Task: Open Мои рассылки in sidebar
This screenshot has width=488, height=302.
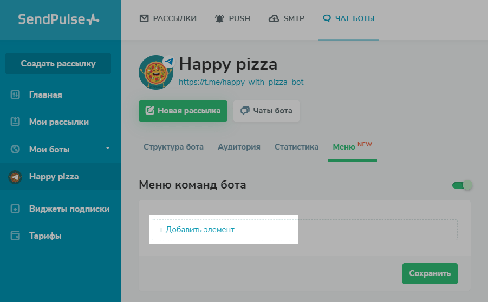Action: pos(59,122)
